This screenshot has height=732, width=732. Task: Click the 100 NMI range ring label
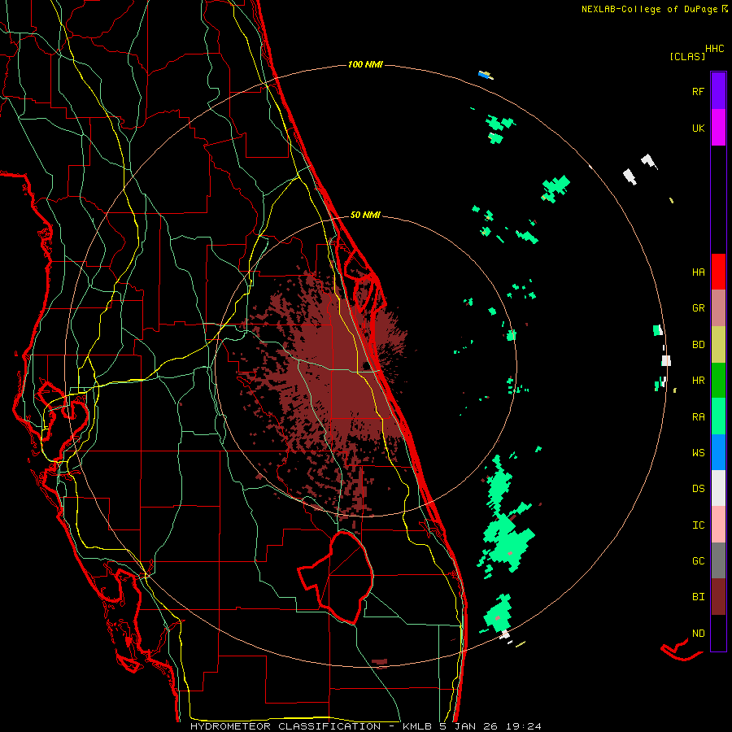pos(365,64)
